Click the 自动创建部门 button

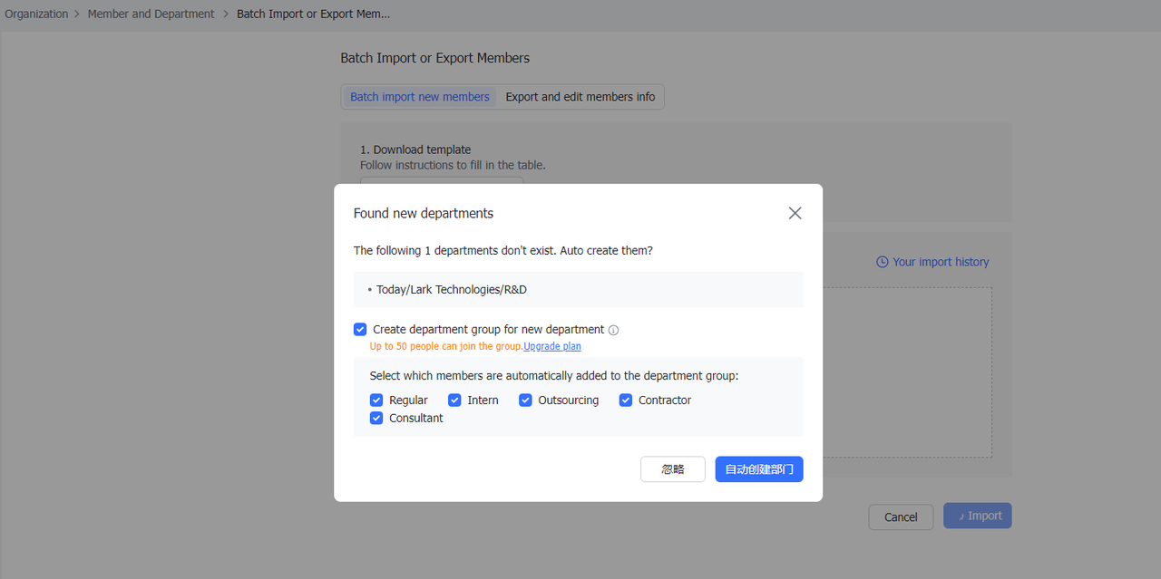coord(758,469)
